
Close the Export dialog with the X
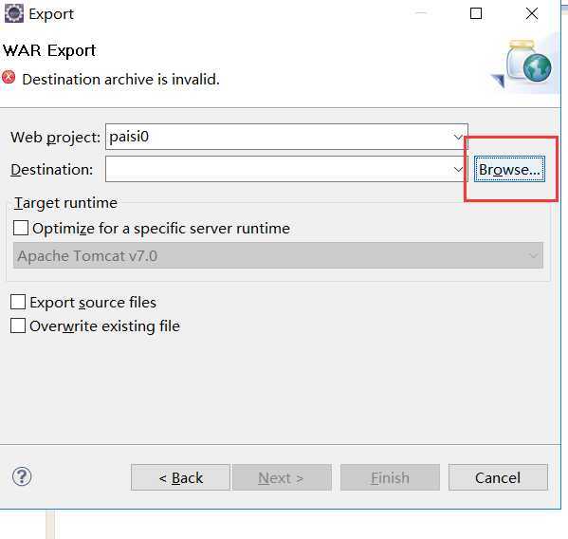pos(532,14)
